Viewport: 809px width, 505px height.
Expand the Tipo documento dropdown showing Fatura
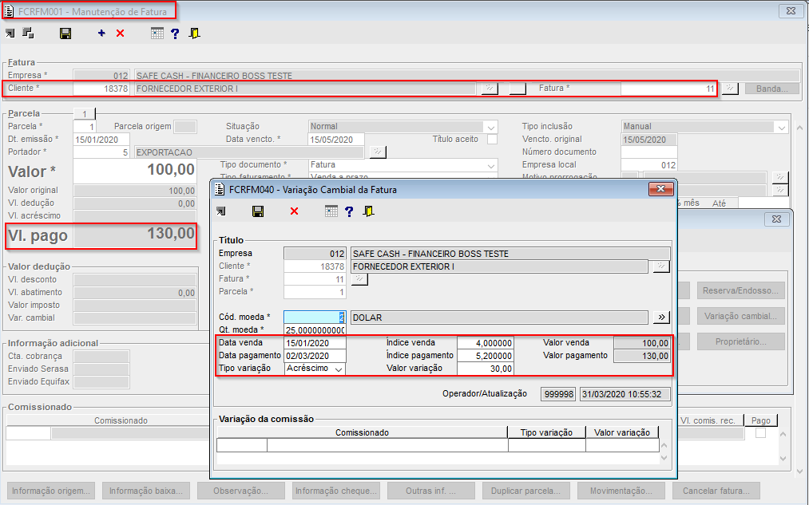tap(490, 165)
